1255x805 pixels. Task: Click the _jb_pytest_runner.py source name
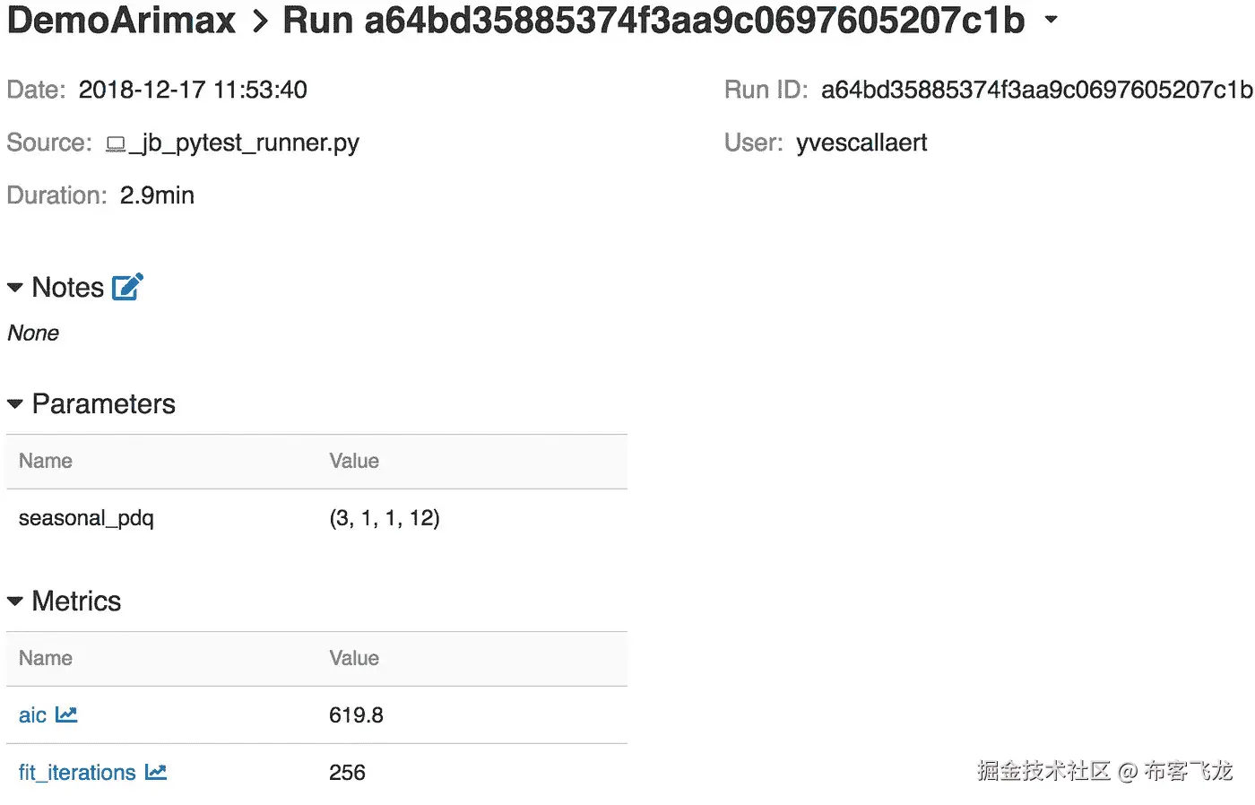coord(244,143)
